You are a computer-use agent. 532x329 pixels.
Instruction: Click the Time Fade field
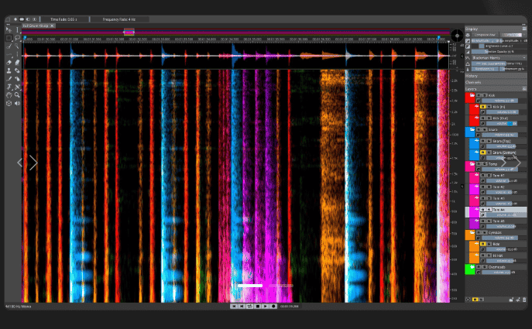64,19
